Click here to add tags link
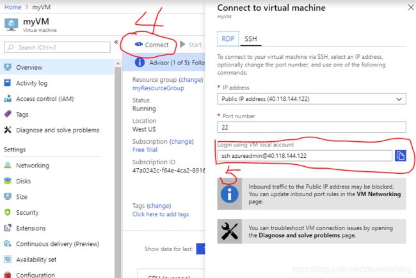Image resolution: width=416 pixels, height=278 pixels. click(161, 214)
